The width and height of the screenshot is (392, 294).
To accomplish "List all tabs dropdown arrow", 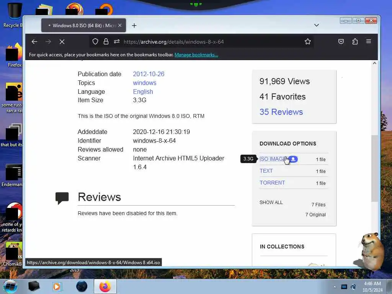I will (x=317, y=25).
